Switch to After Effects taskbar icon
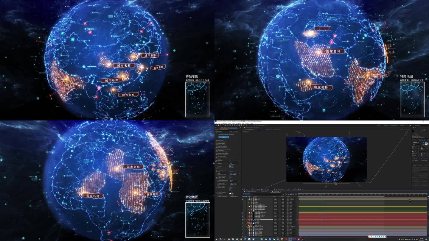429x241 pixels. pos(290,239)
